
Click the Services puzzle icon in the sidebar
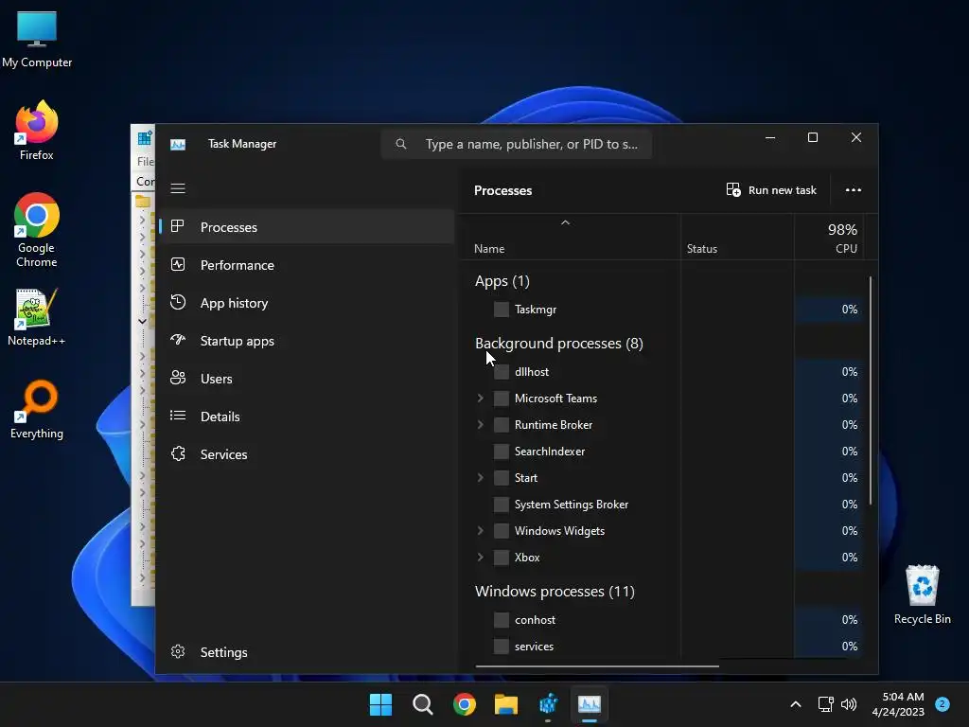point(177,453)
